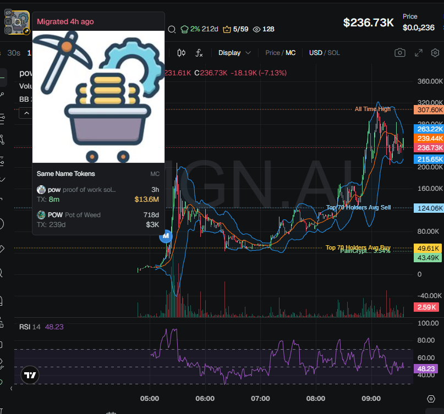This screenshot has width=444, height=414.
Task: Select the 1-minute timeframe tab
Action: (x=29, y=53)
